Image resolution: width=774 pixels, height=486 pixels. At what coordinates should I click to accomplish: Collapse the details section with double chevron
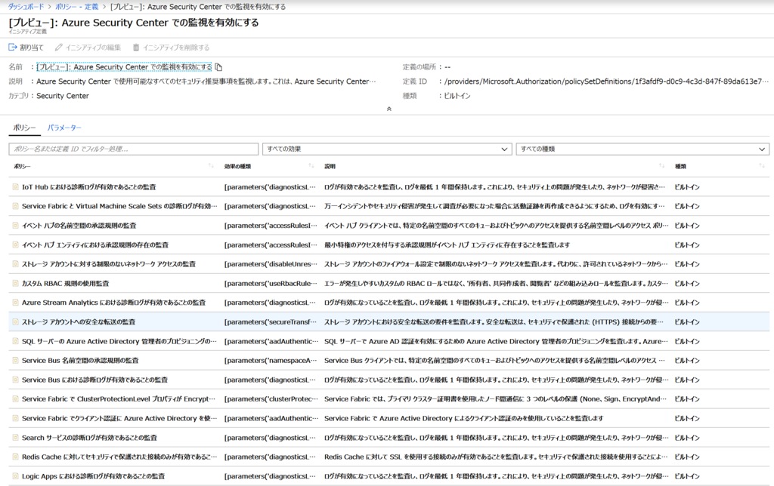[389, 109]
